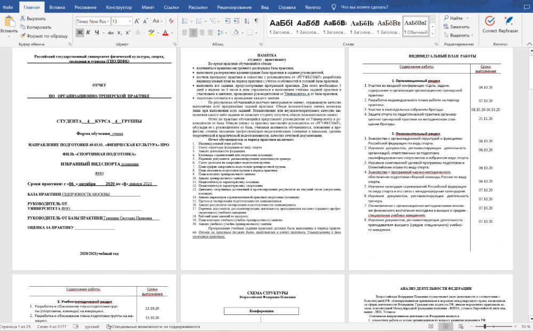The image size is (533, 332).
Task: Decrease font size with the smaller A icon
Action: click(145, 21)
